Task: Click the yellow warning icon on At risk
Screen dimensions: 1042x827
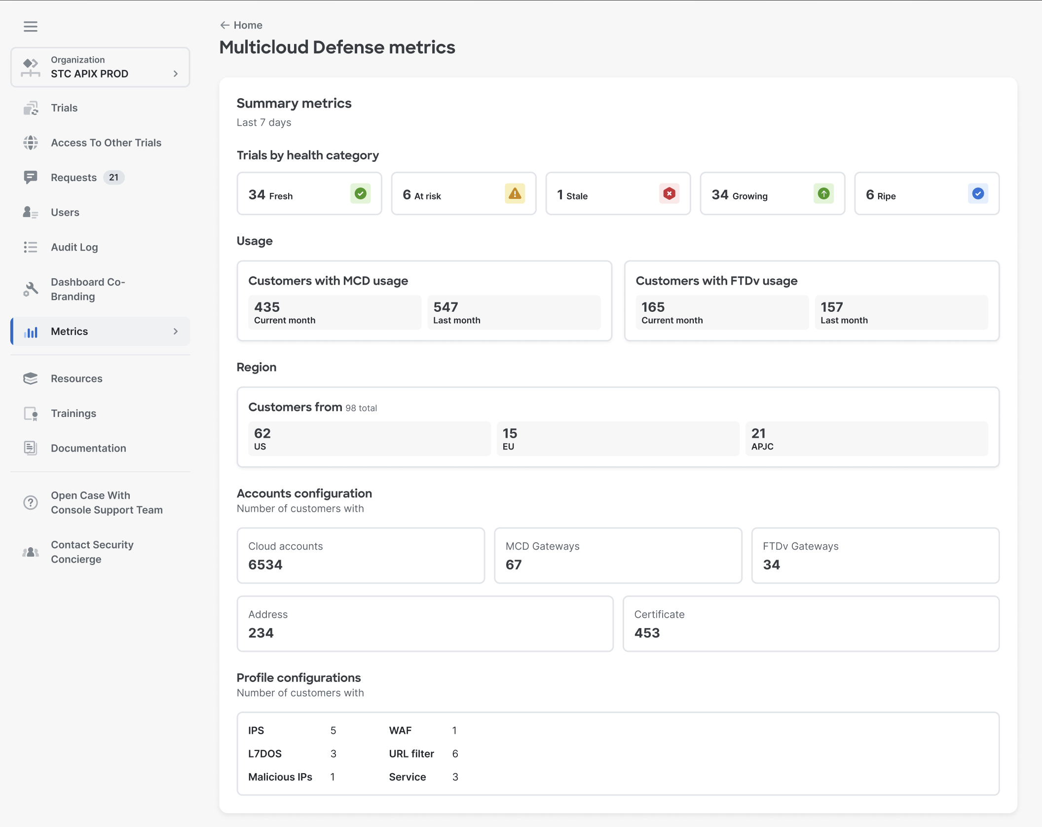Action: coord(515,193)
